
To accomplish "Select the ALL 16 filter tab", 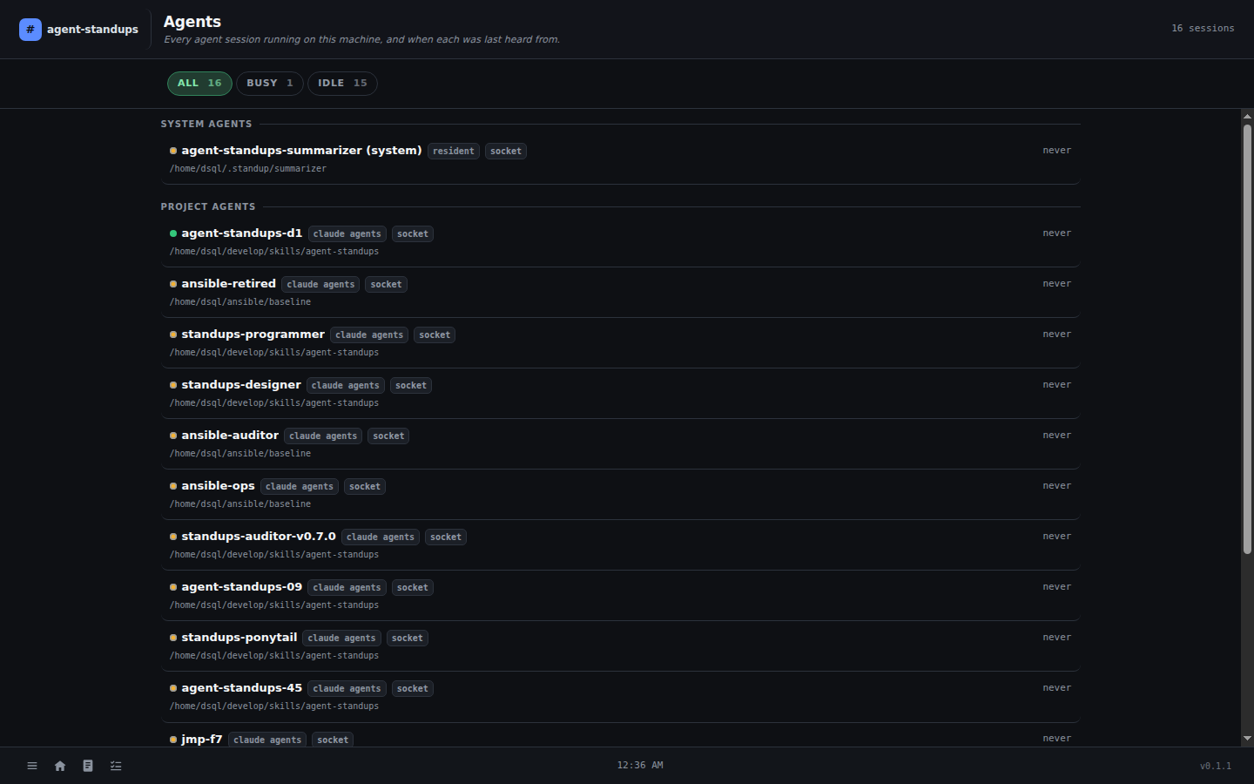I will coord(199,84).
